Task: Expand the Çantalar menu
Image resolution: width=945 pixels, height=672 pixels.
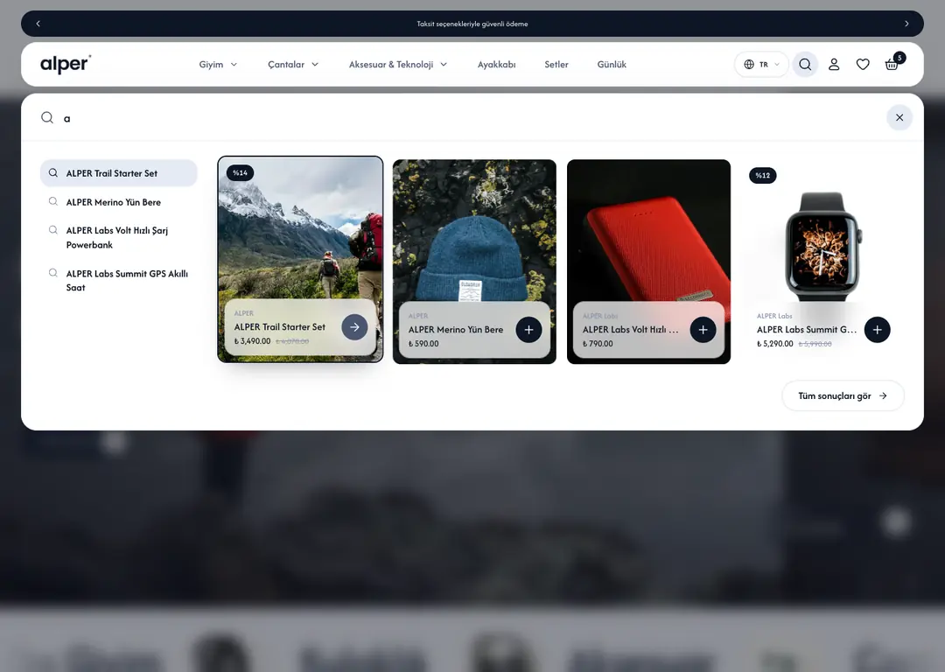Action: coord(293,65)
